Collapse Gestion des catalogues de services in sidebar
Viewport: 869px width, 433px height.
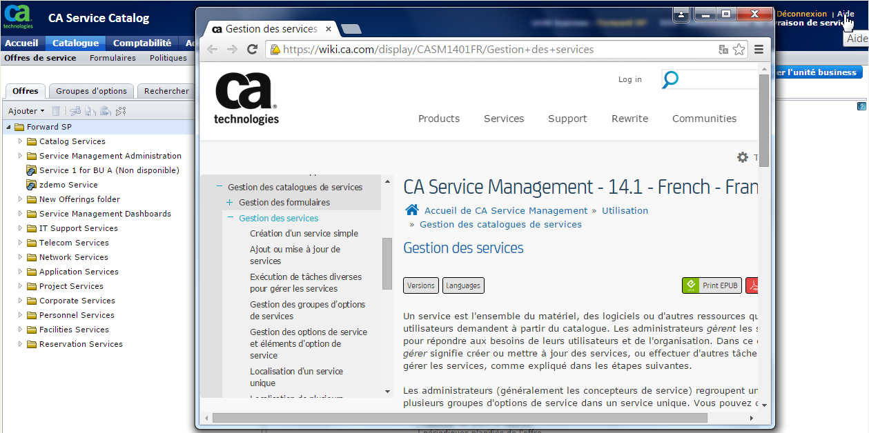(219, 187)
